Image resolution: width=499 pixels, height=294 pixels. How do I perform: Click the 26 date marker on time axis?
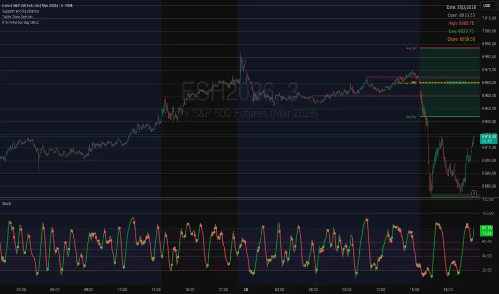pyautogui.click(x=246, y=290)
